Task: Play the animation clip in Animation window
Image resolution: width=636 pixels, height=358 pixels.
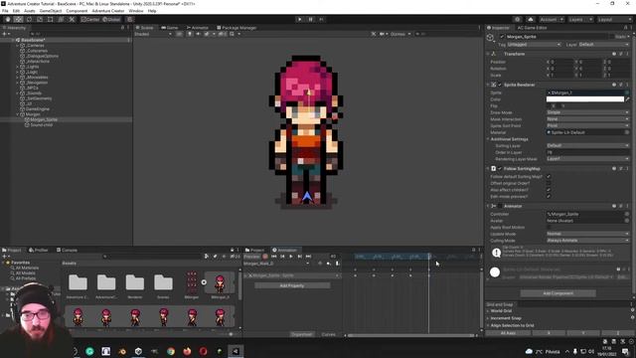Action: (291, 257)
